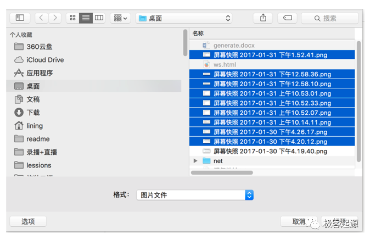Focus the 搜索 search field
Screen dimensions: 370x240
click(x=330, y=18)
